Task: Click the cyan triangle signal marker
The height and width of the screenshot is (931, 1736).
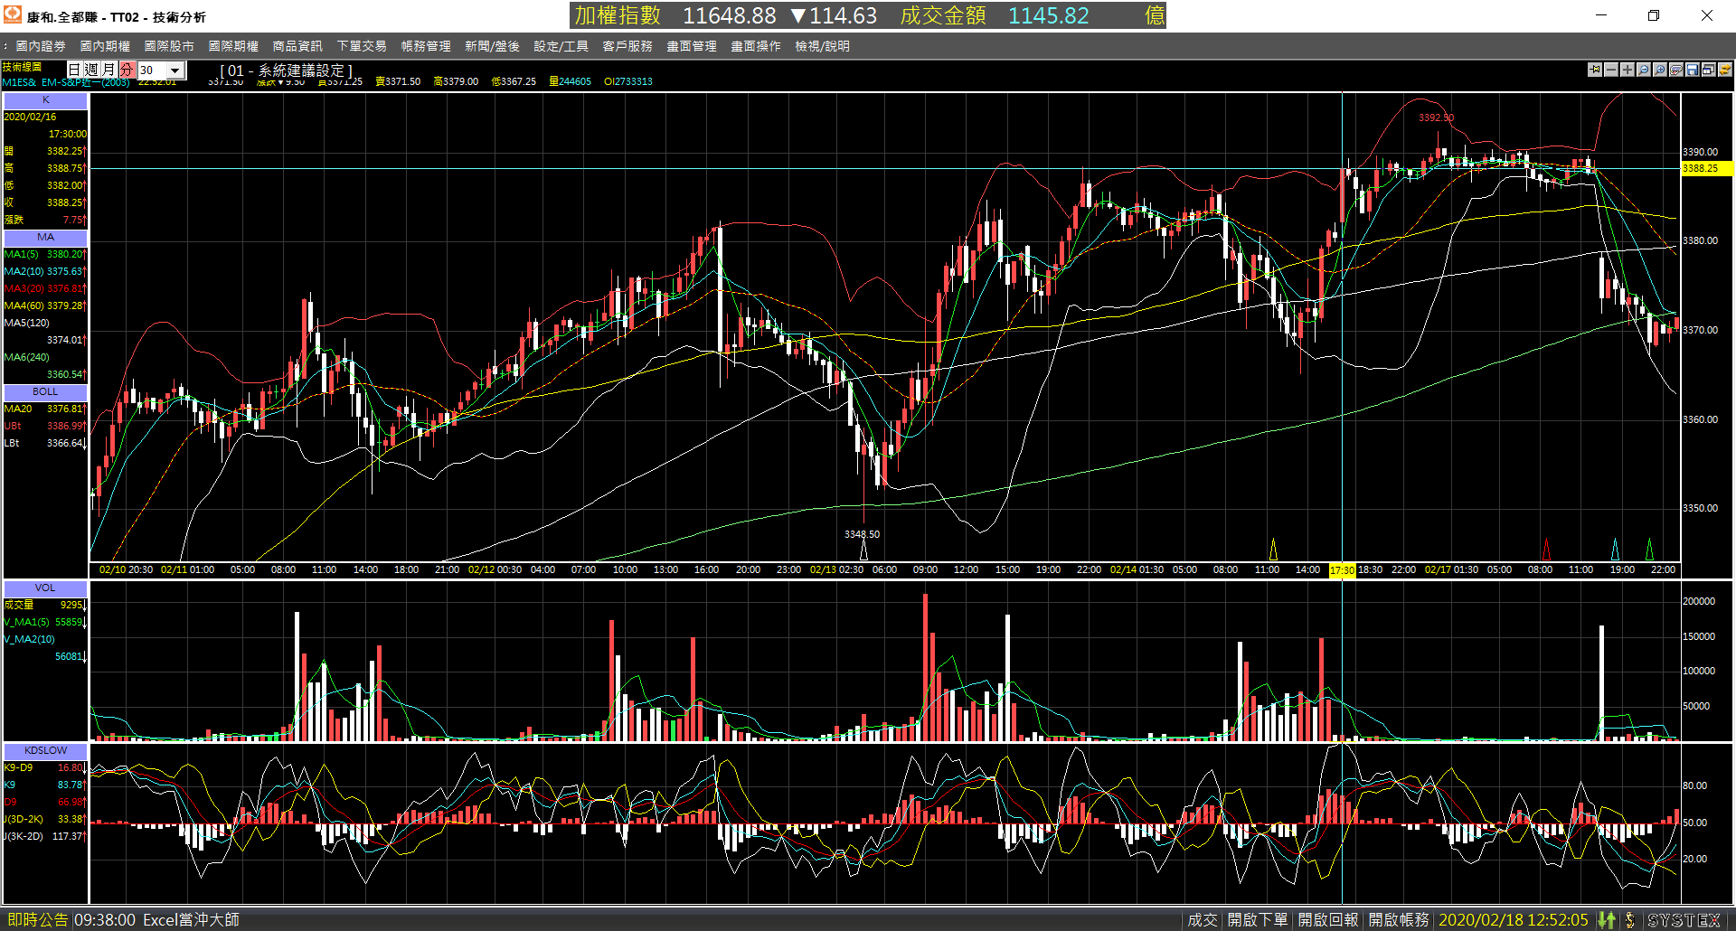Action: click(1616, 549)
